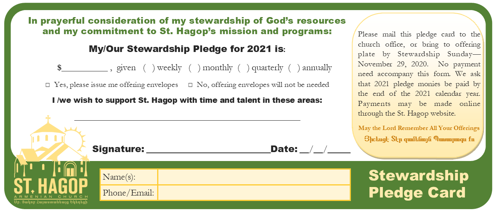The height and width of the screenshot is (213, 496).
Task: Click the mailing instructions paragraph
Action: click(419, 74)
